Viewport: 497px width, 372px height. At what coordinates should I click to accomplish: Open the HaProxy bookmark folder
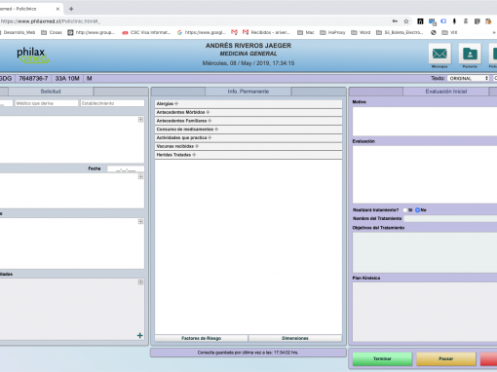coord(332,32)
